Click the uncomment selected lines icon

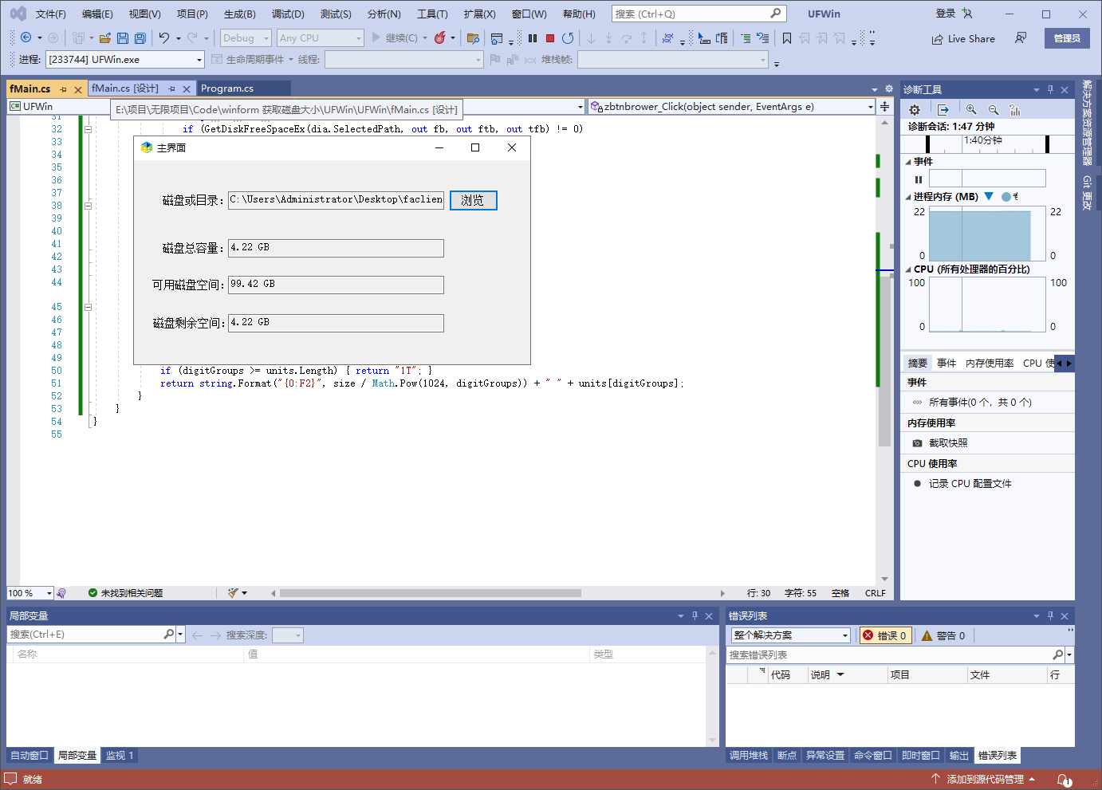(763, 37)
